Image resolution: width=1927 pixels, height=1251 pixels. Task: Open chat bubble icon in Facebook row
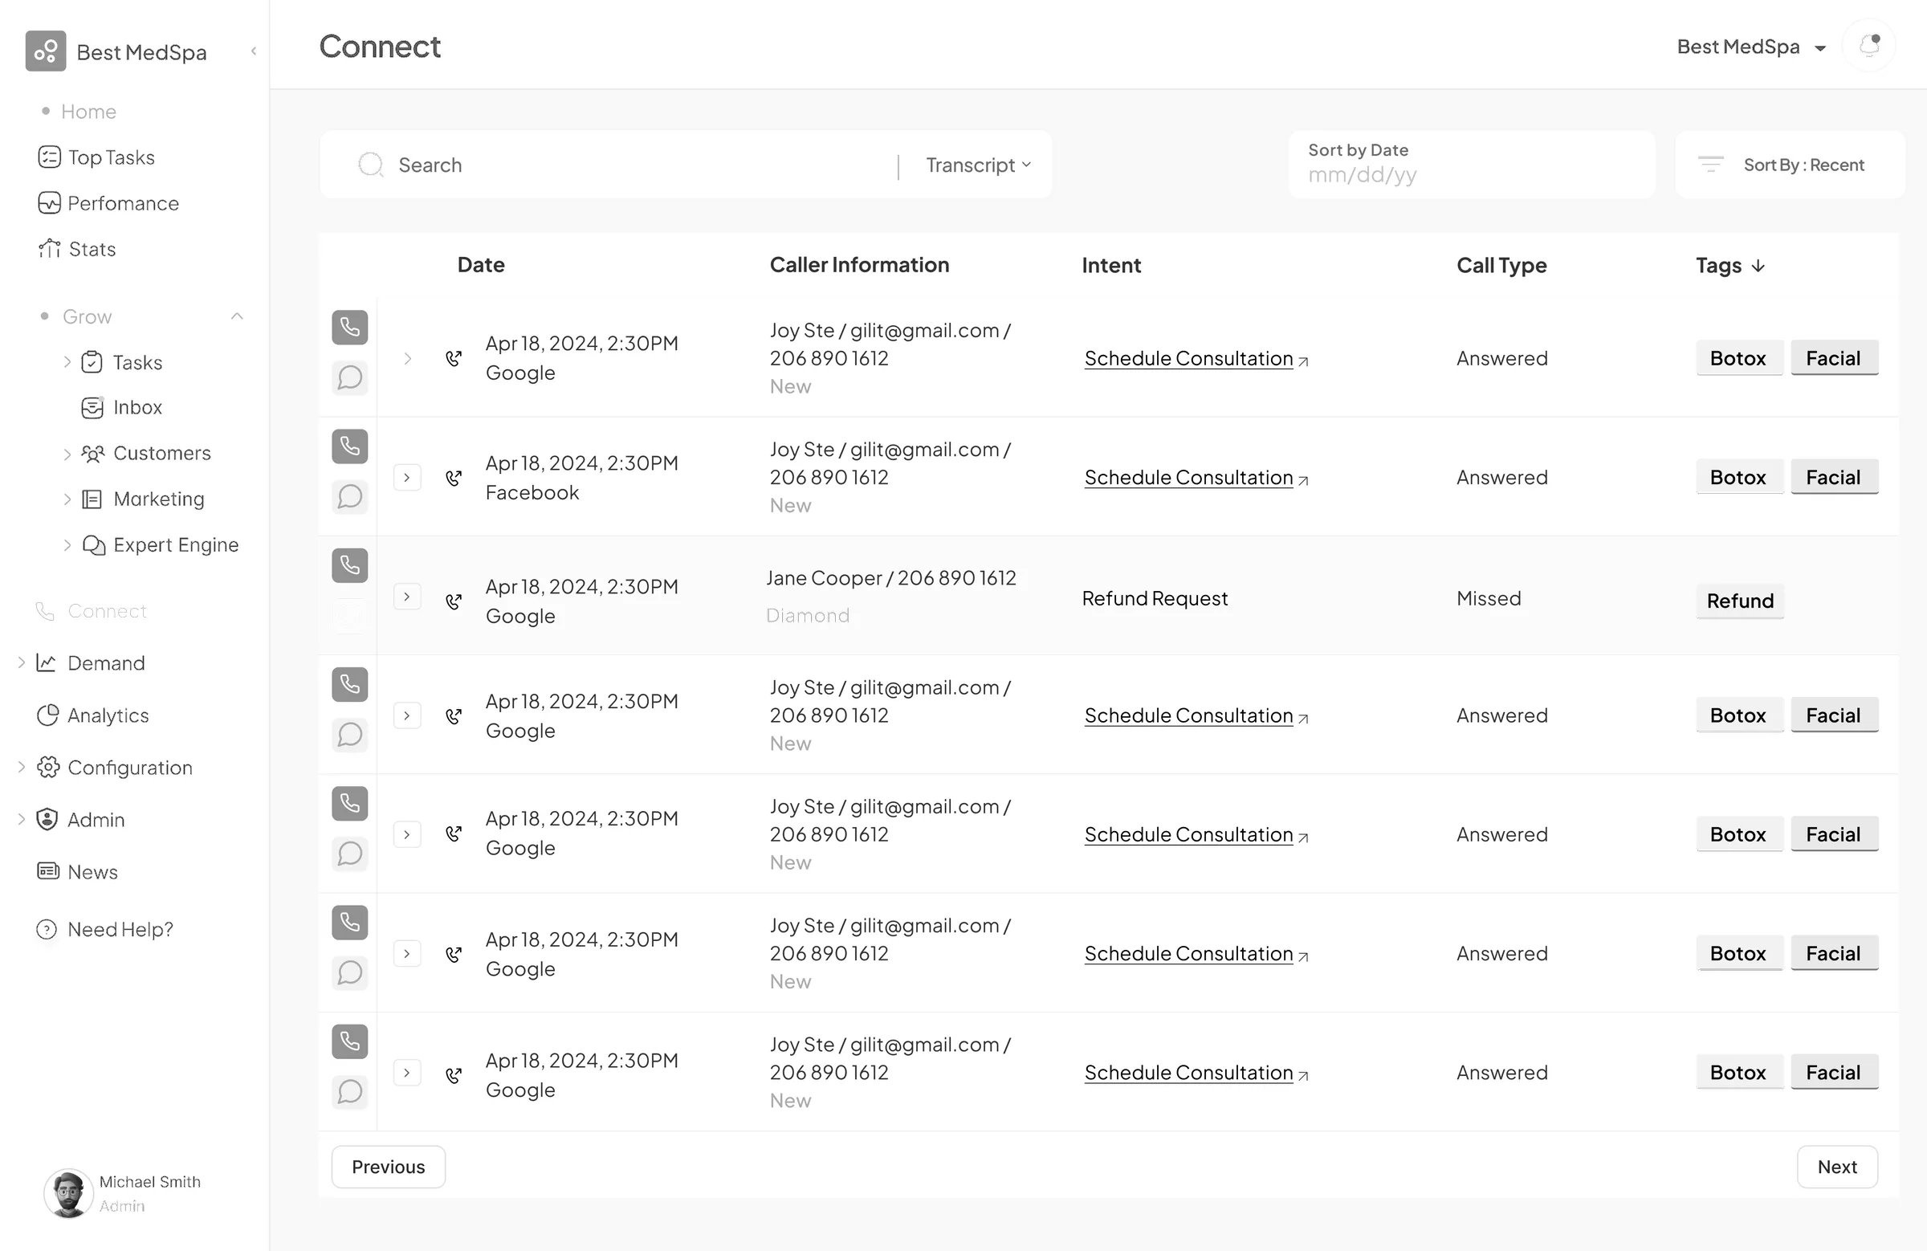[350, 496]
